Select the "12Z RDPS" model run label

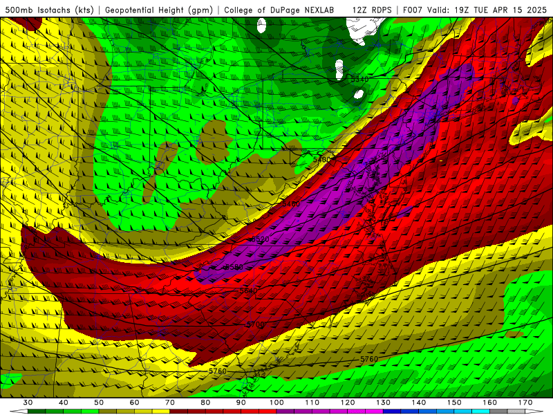point(372,10)
